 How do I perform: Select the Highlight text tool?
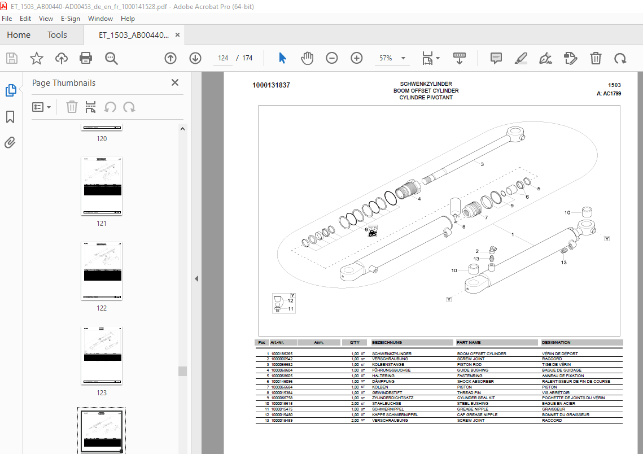coord(521,58)
